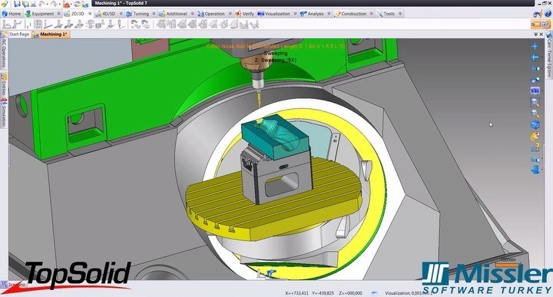Open the Verify ribbon tab
The height and width of the screenshot is (297, 553).
[x=245, y=14]
